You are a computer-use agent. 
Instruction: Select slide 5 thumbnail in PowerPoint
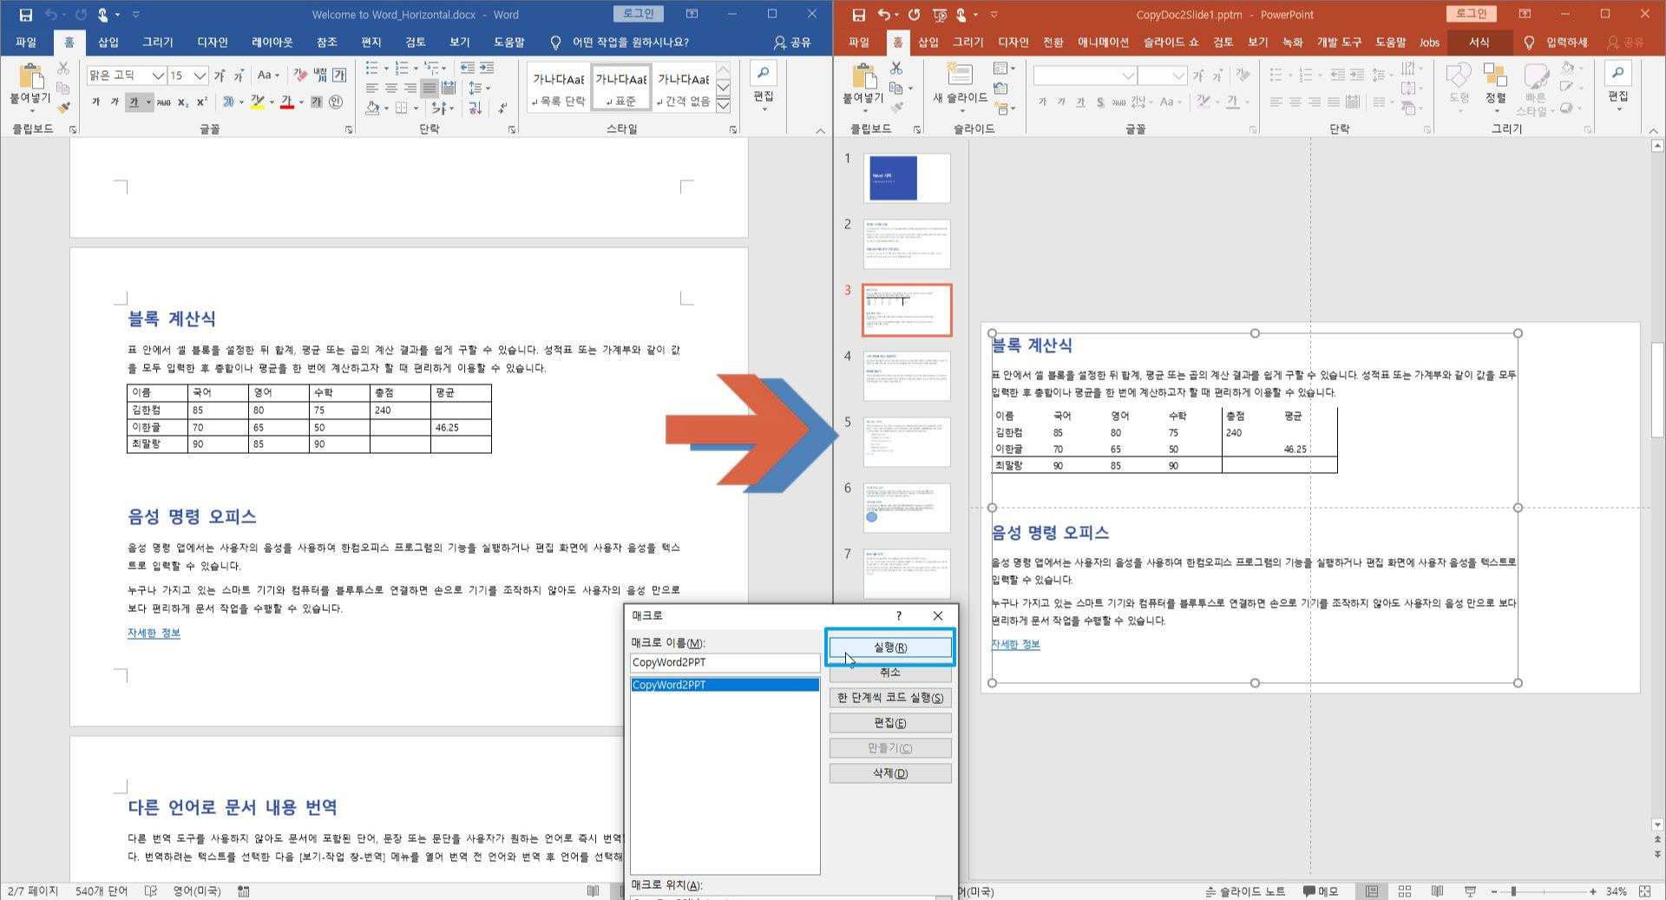pos(907,442)
